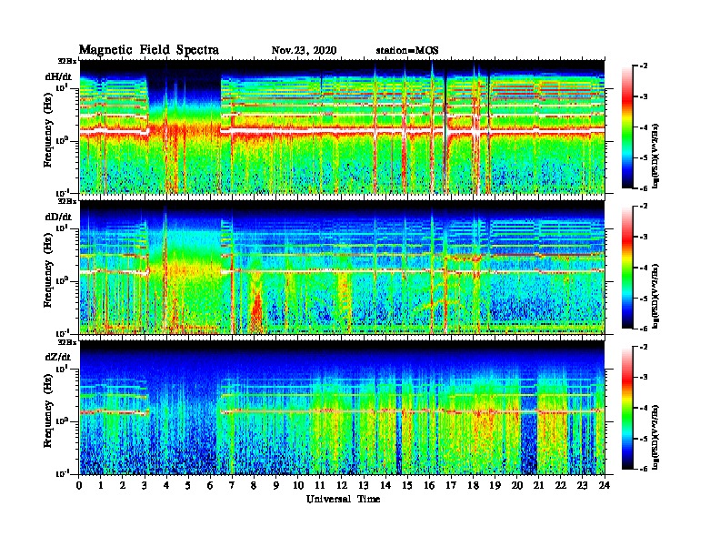Click hour tick label "11" on time axis
The width and height of the screenshot is (720, 557).
coord(320,485)
